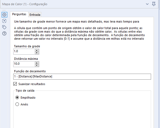The image size is (160, 128).
Task: Open the Configuration gear icon in sidebar
Action: point(4,15)
